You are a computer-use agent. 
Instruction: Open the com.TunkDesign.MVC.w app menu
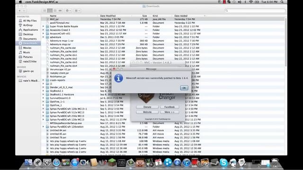[42, 2]
